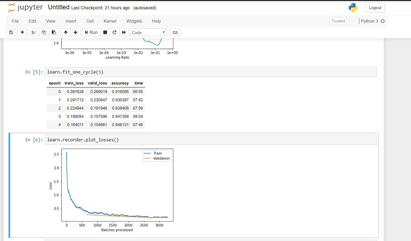Viewport: 411px width, 241px height.
Task: Open the Cell menu
Action: click(90, 21)
